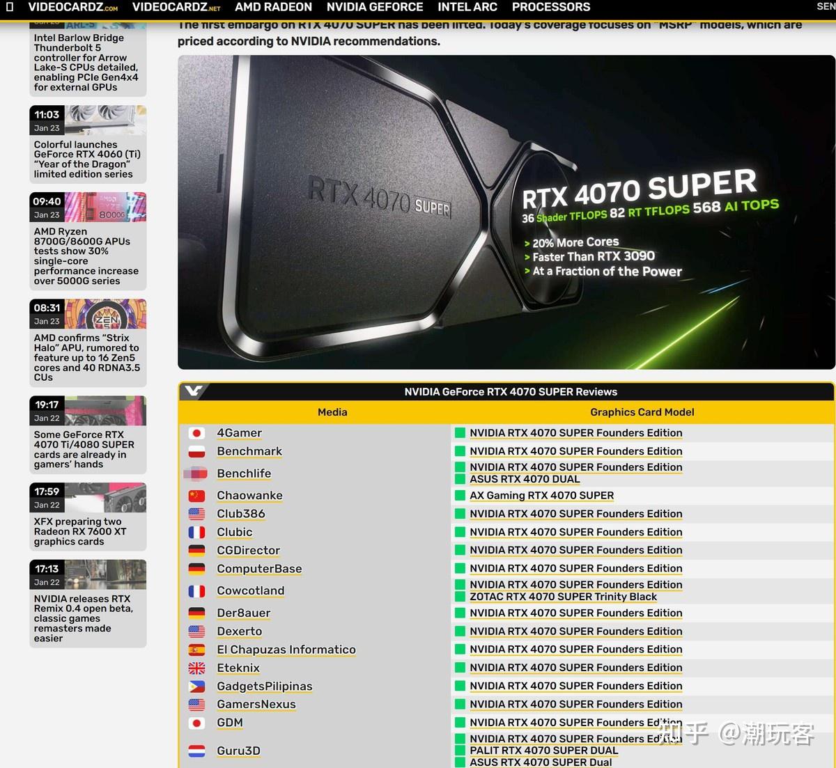The height and width of the screenshot is (768, 836).
Task: Open the hamburger menu at top left
Action: [x=8, y=7]
